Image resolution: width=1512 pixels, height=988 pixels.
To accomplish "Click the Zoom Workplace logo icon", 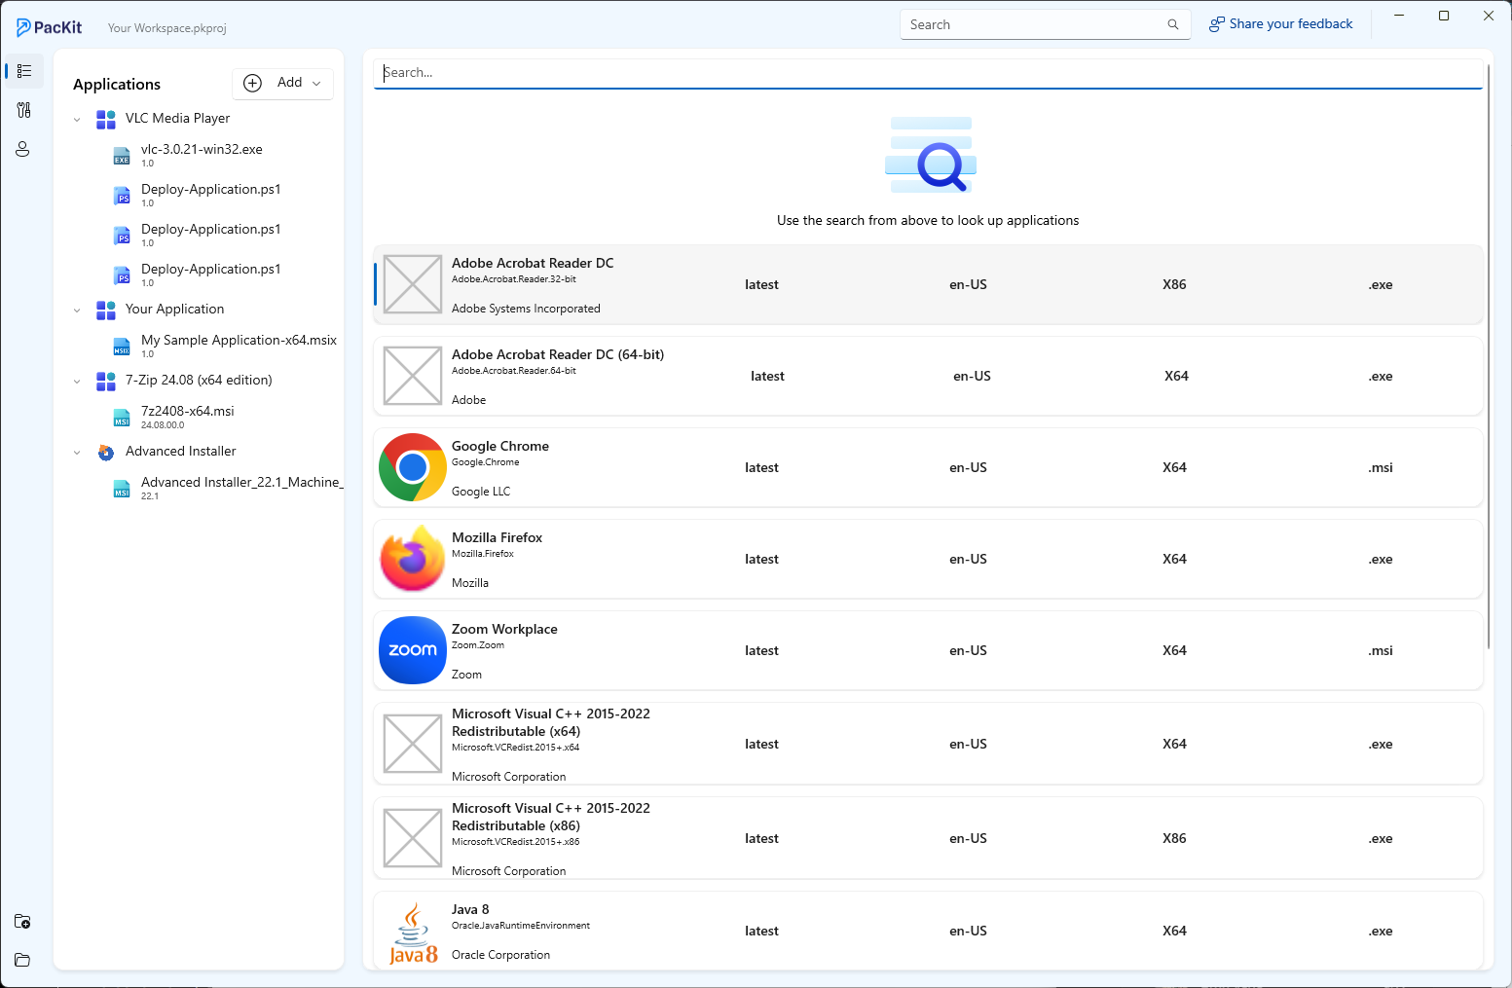I will pos(413,650).
